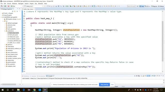Open the Source menu
Image resolution: width=165 pixels, height=92 pixels.
(x=9, y=4)
